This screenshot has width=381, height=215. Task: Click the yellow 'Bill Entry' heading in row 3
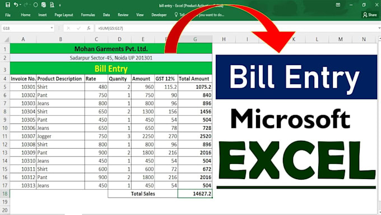click(x=111, y=68)
